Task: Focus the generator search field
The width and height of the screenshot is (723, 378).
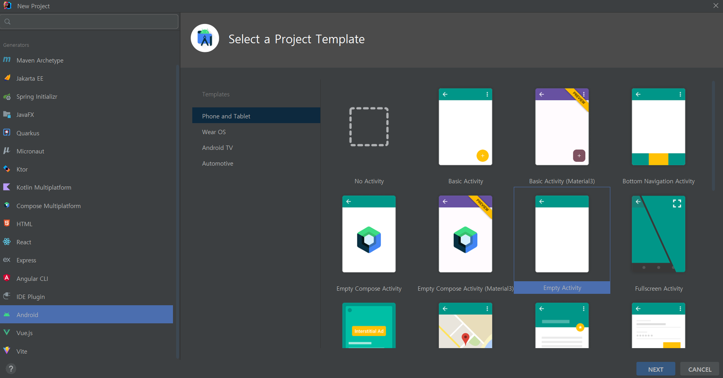Action: coord(89,22)
